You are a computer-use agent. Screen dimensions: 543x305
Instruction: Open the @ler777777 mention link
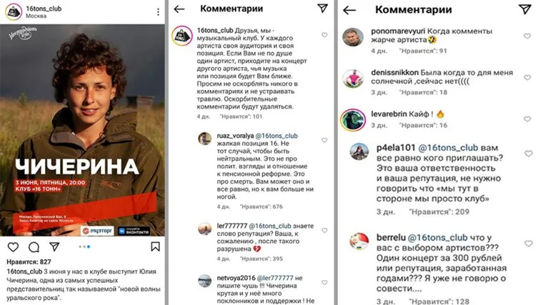coord(274,278)
